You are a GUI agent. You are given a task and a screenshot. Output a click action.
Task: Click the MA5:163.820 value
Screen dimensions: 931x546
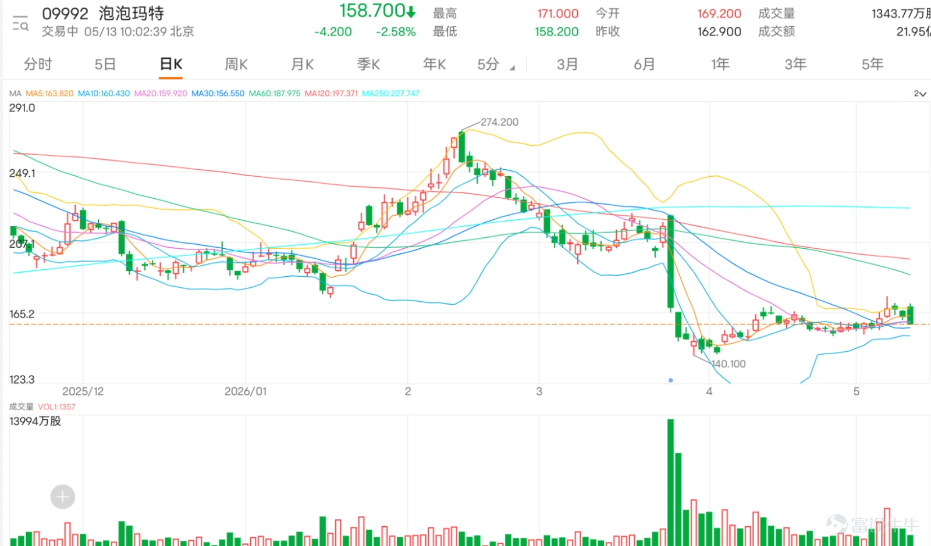(49, 93)
